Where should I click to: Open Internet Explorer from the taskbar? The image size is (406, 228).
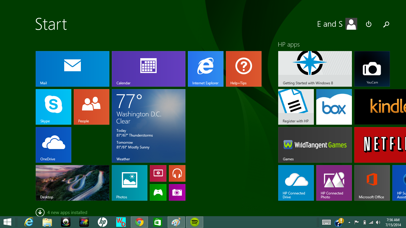click(x=29, y=222)
